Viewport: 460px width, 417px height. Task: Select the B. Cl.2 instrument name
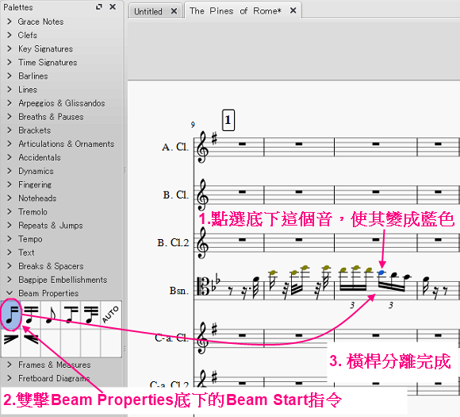(x=173, y=243)
